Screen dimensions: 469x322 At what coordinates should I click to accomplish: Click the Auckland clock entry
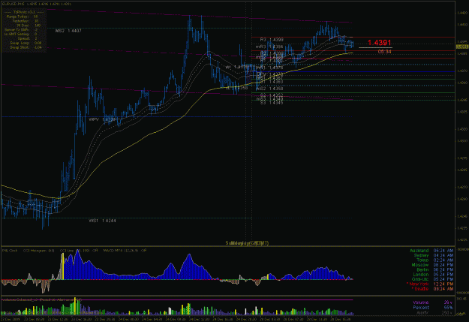click(x=431, y=251)
